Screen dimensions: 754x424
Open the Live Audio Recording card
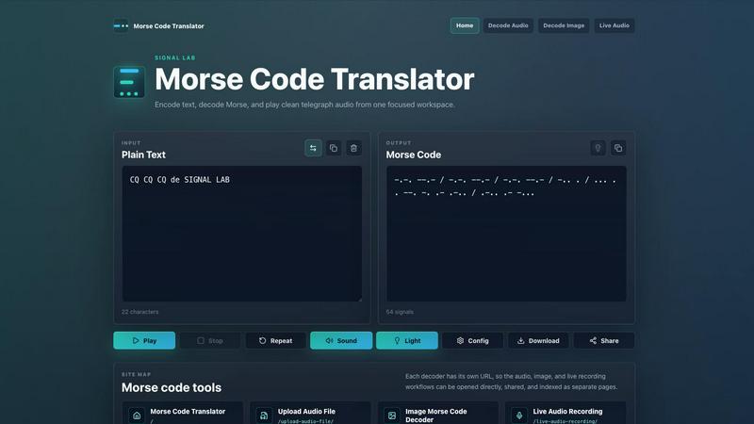click(565, 414)
